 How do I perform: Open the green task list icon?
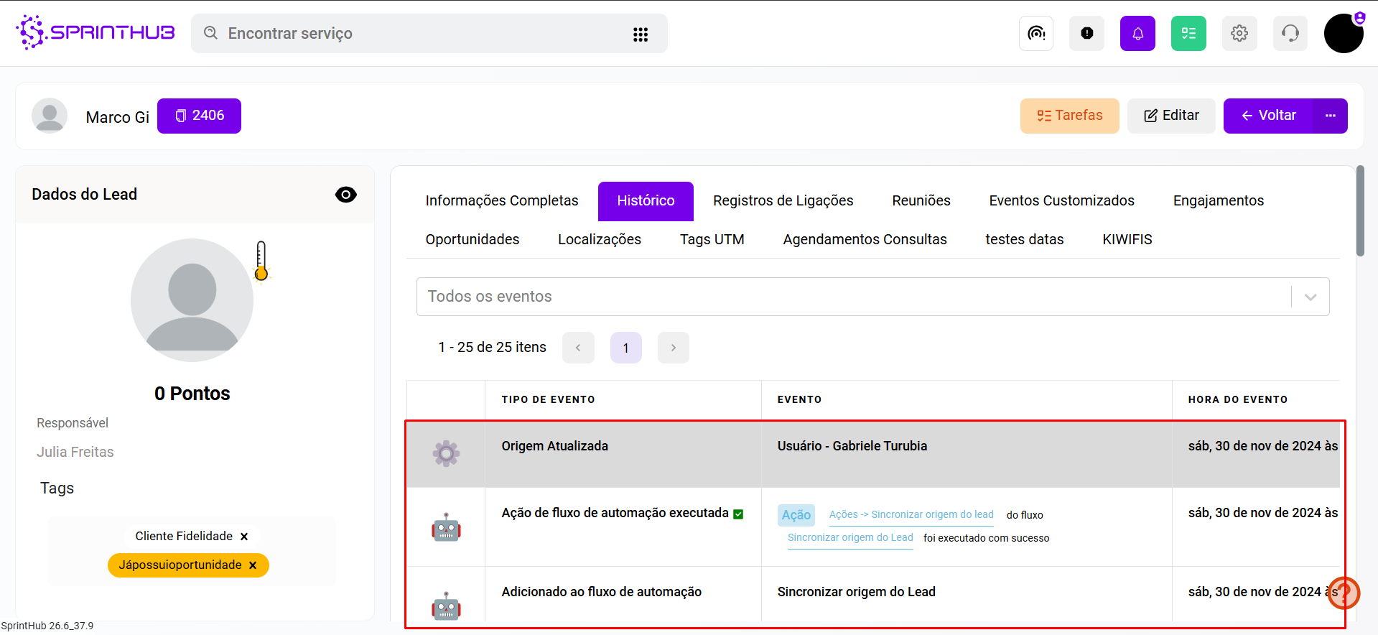tap(1188, 33)
